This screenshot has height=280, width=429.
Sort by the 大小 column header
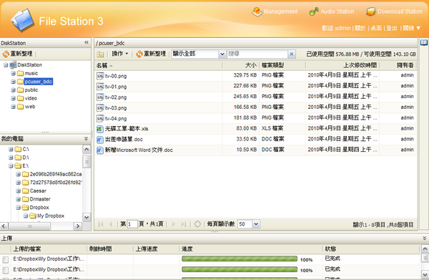coord(240,65)
